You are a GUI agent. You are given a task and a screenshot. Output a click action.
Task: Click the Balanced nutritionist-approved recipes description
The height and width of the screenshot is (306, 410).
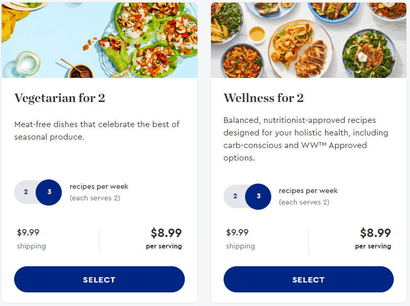pyautogui.click(x=306, y=139)
